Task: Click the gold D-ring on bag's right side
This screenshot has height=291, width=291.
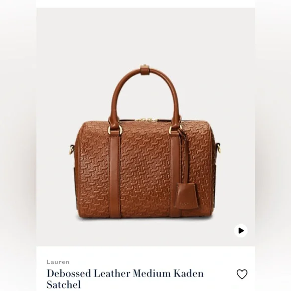Action: pos(219,148)
